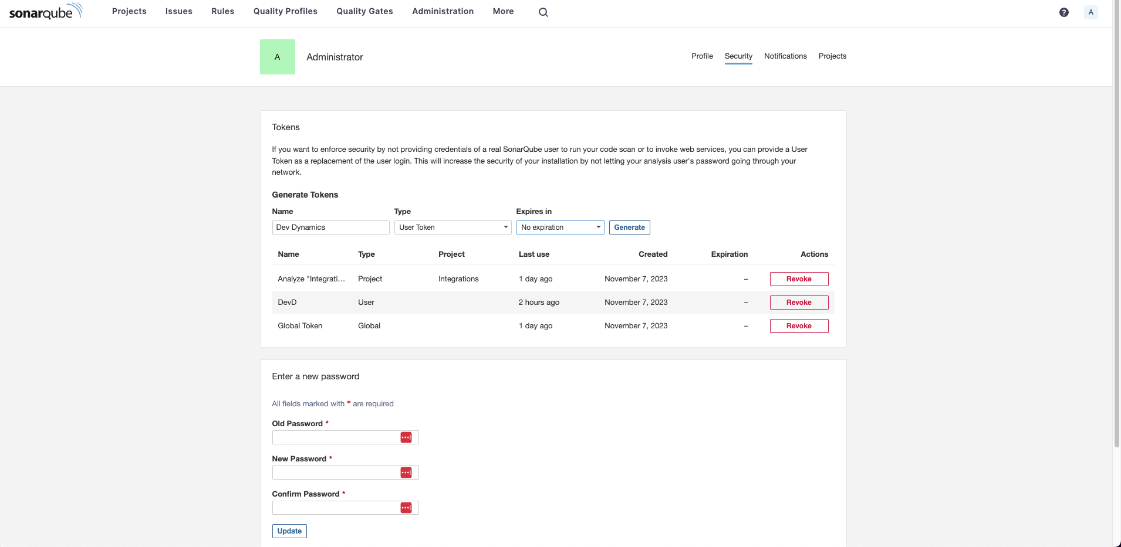Click password manager icon in Old Password
This screenshot has height=547, width=1121.
406,437
